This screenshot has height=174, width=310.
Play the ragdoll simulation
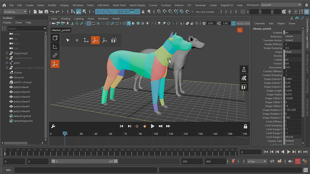point(152,126)
